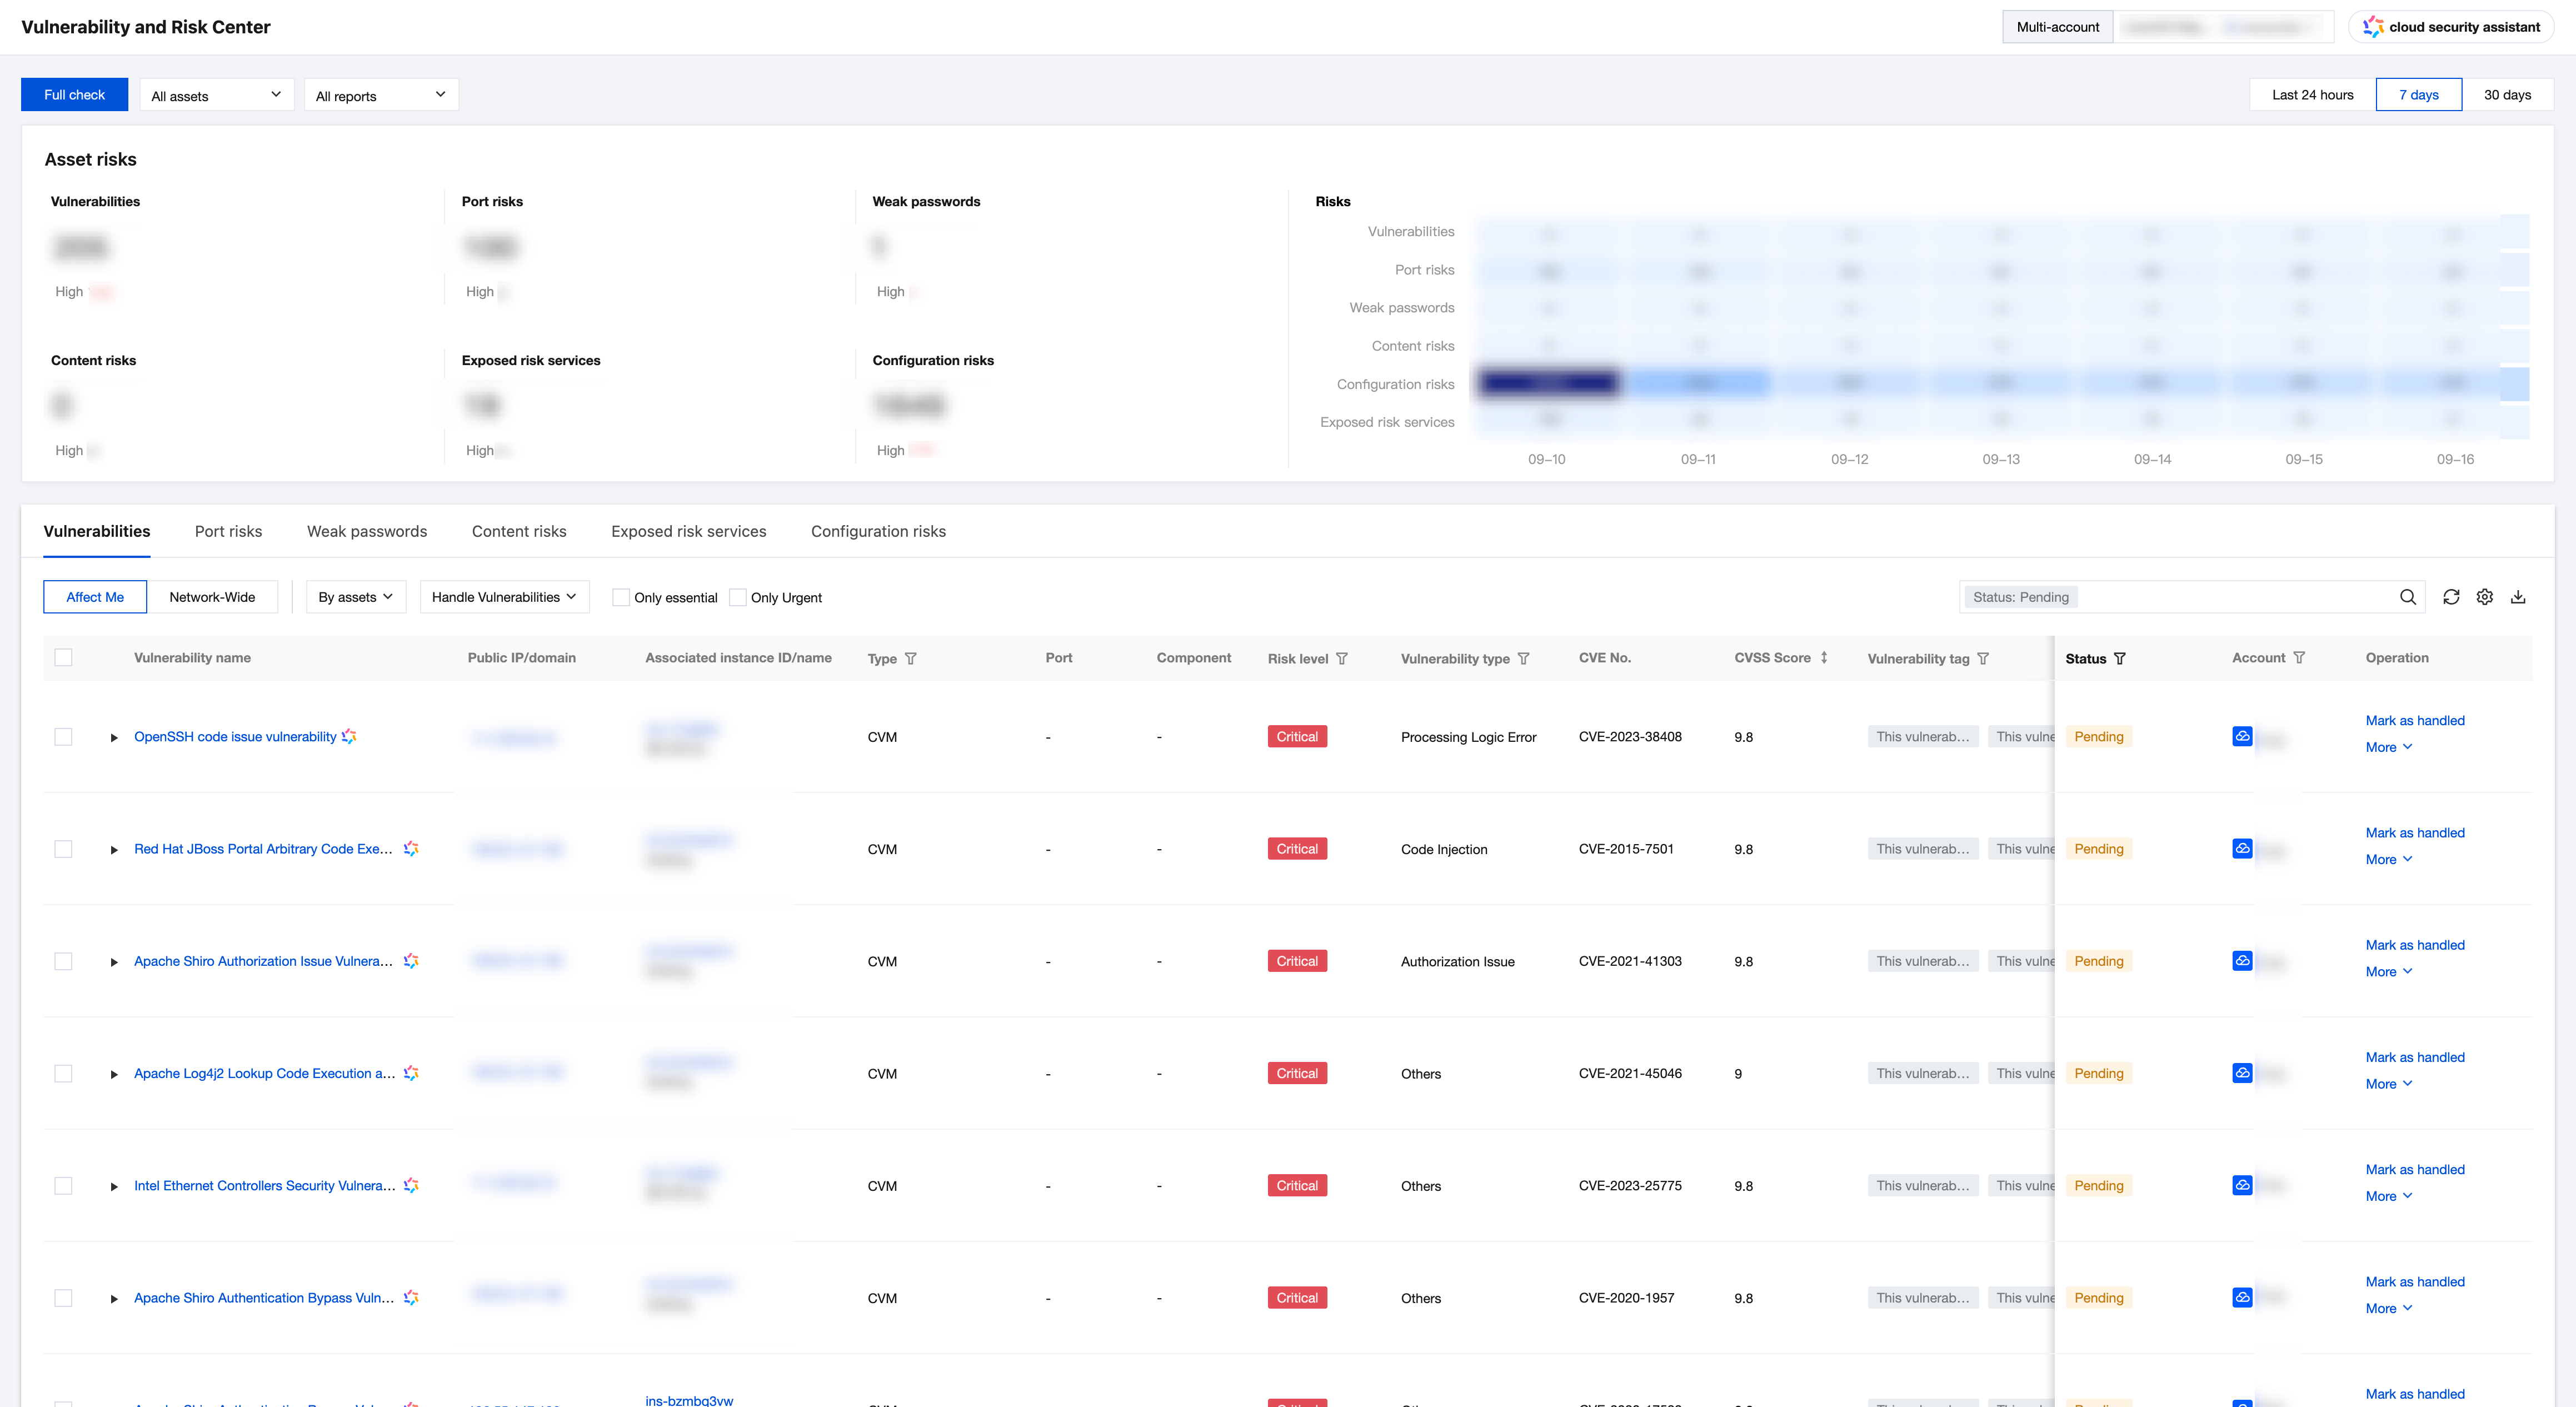Click the dark 09-10 Configuration risks heatmap cell
This screenshot has height=1407, width=2576.
coord(1547,383)
